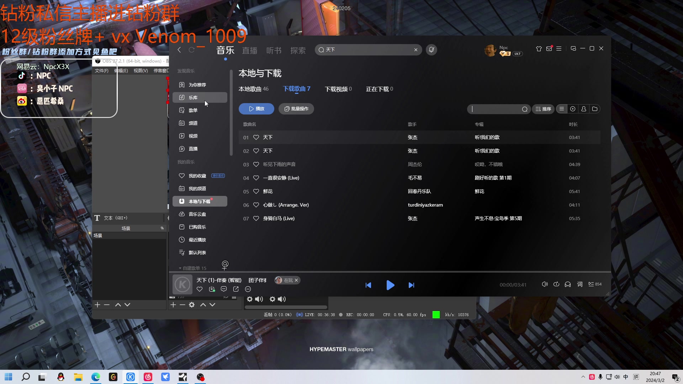Favorite song 01 天下 with heart icon
The width and height of the screenshot is (683, 384).
(x=256, y=137)
